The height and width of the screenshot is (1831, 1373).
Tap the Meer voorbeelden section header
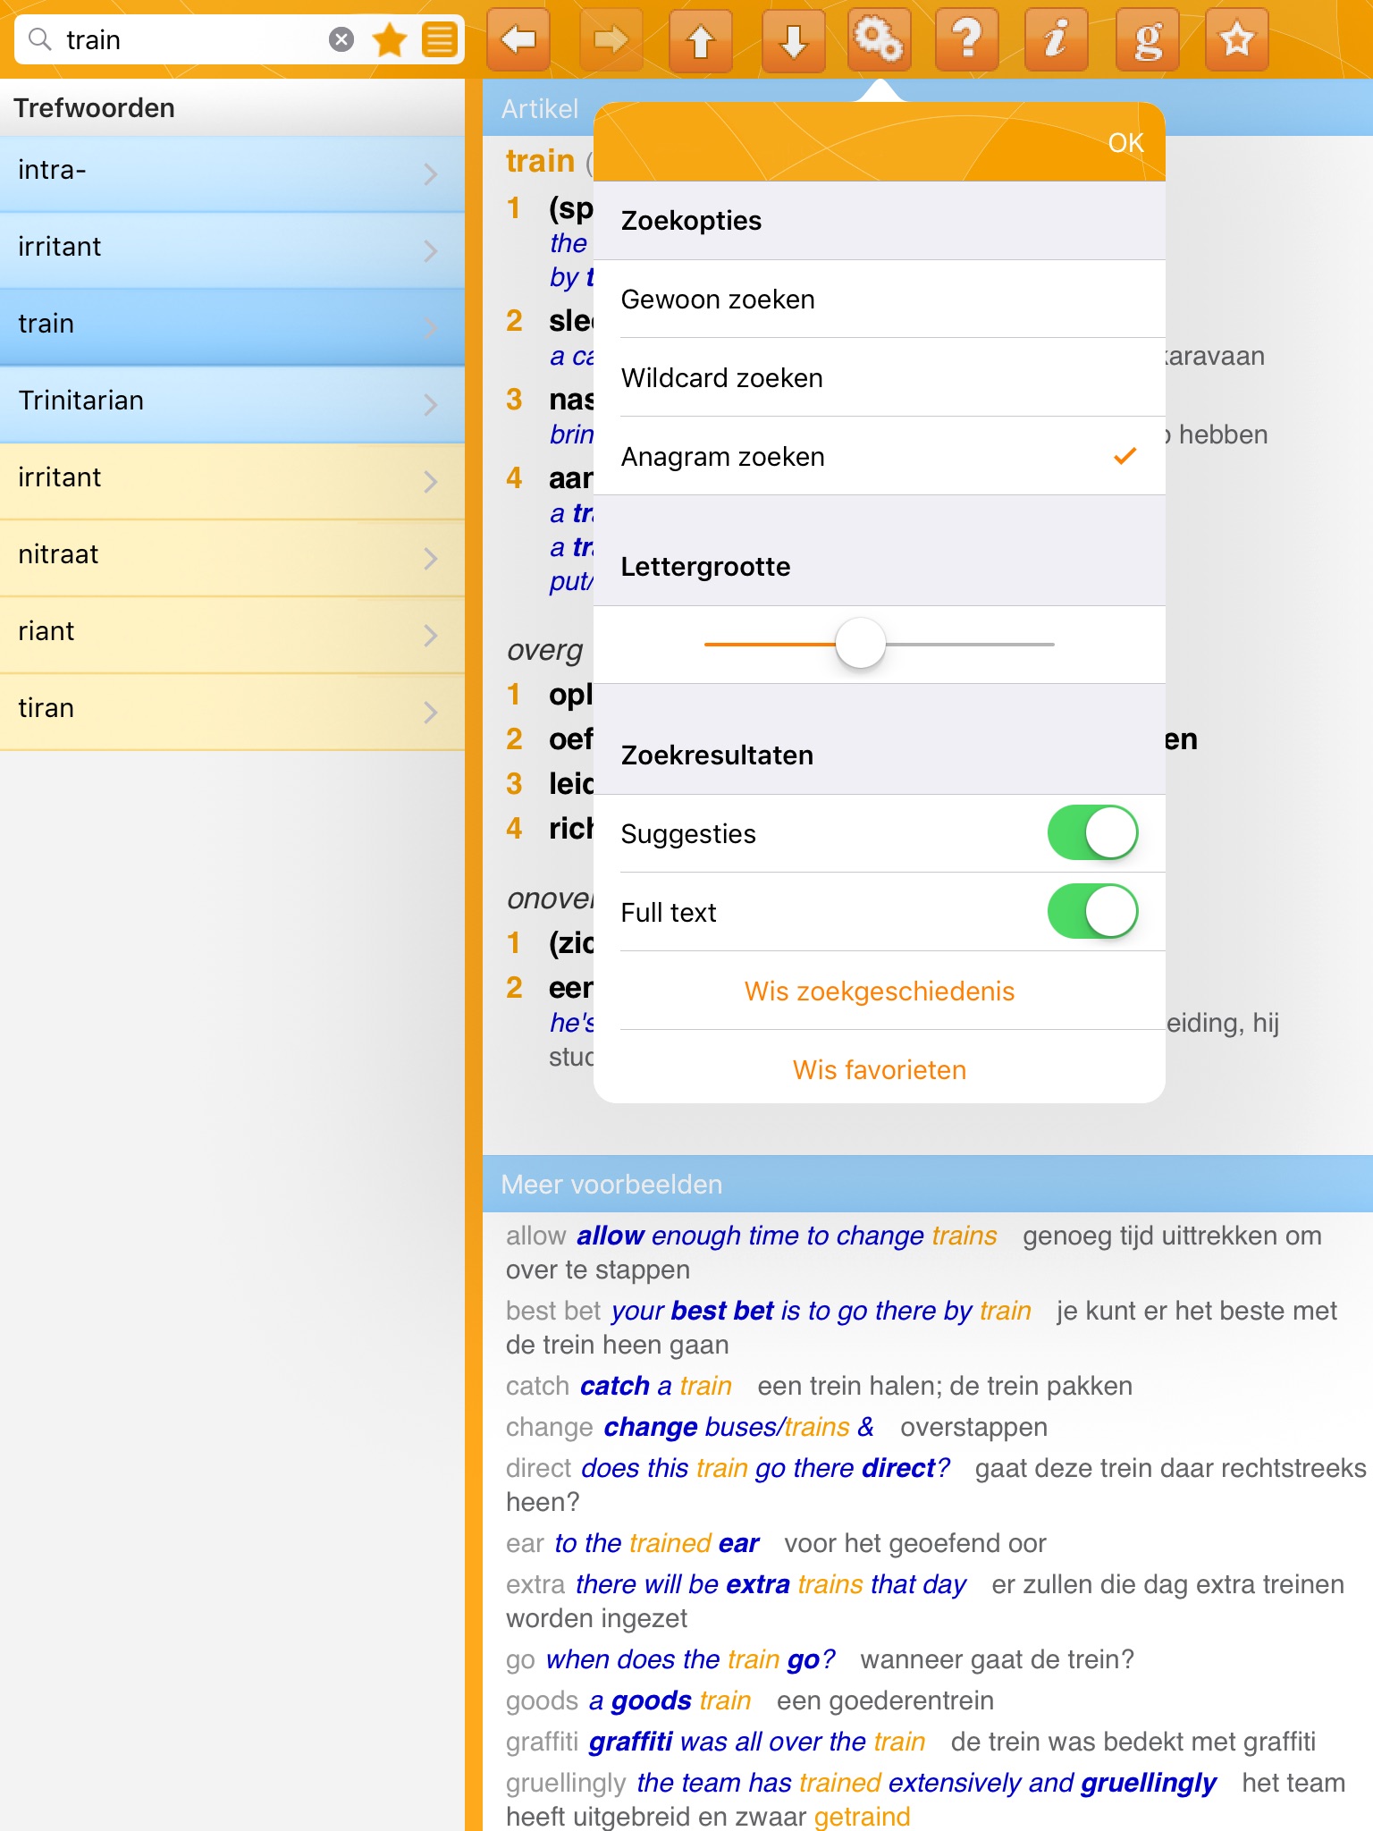(x=928, y=1184)
